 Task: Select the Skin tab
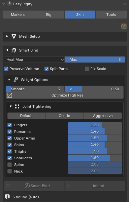click(80, 15)
